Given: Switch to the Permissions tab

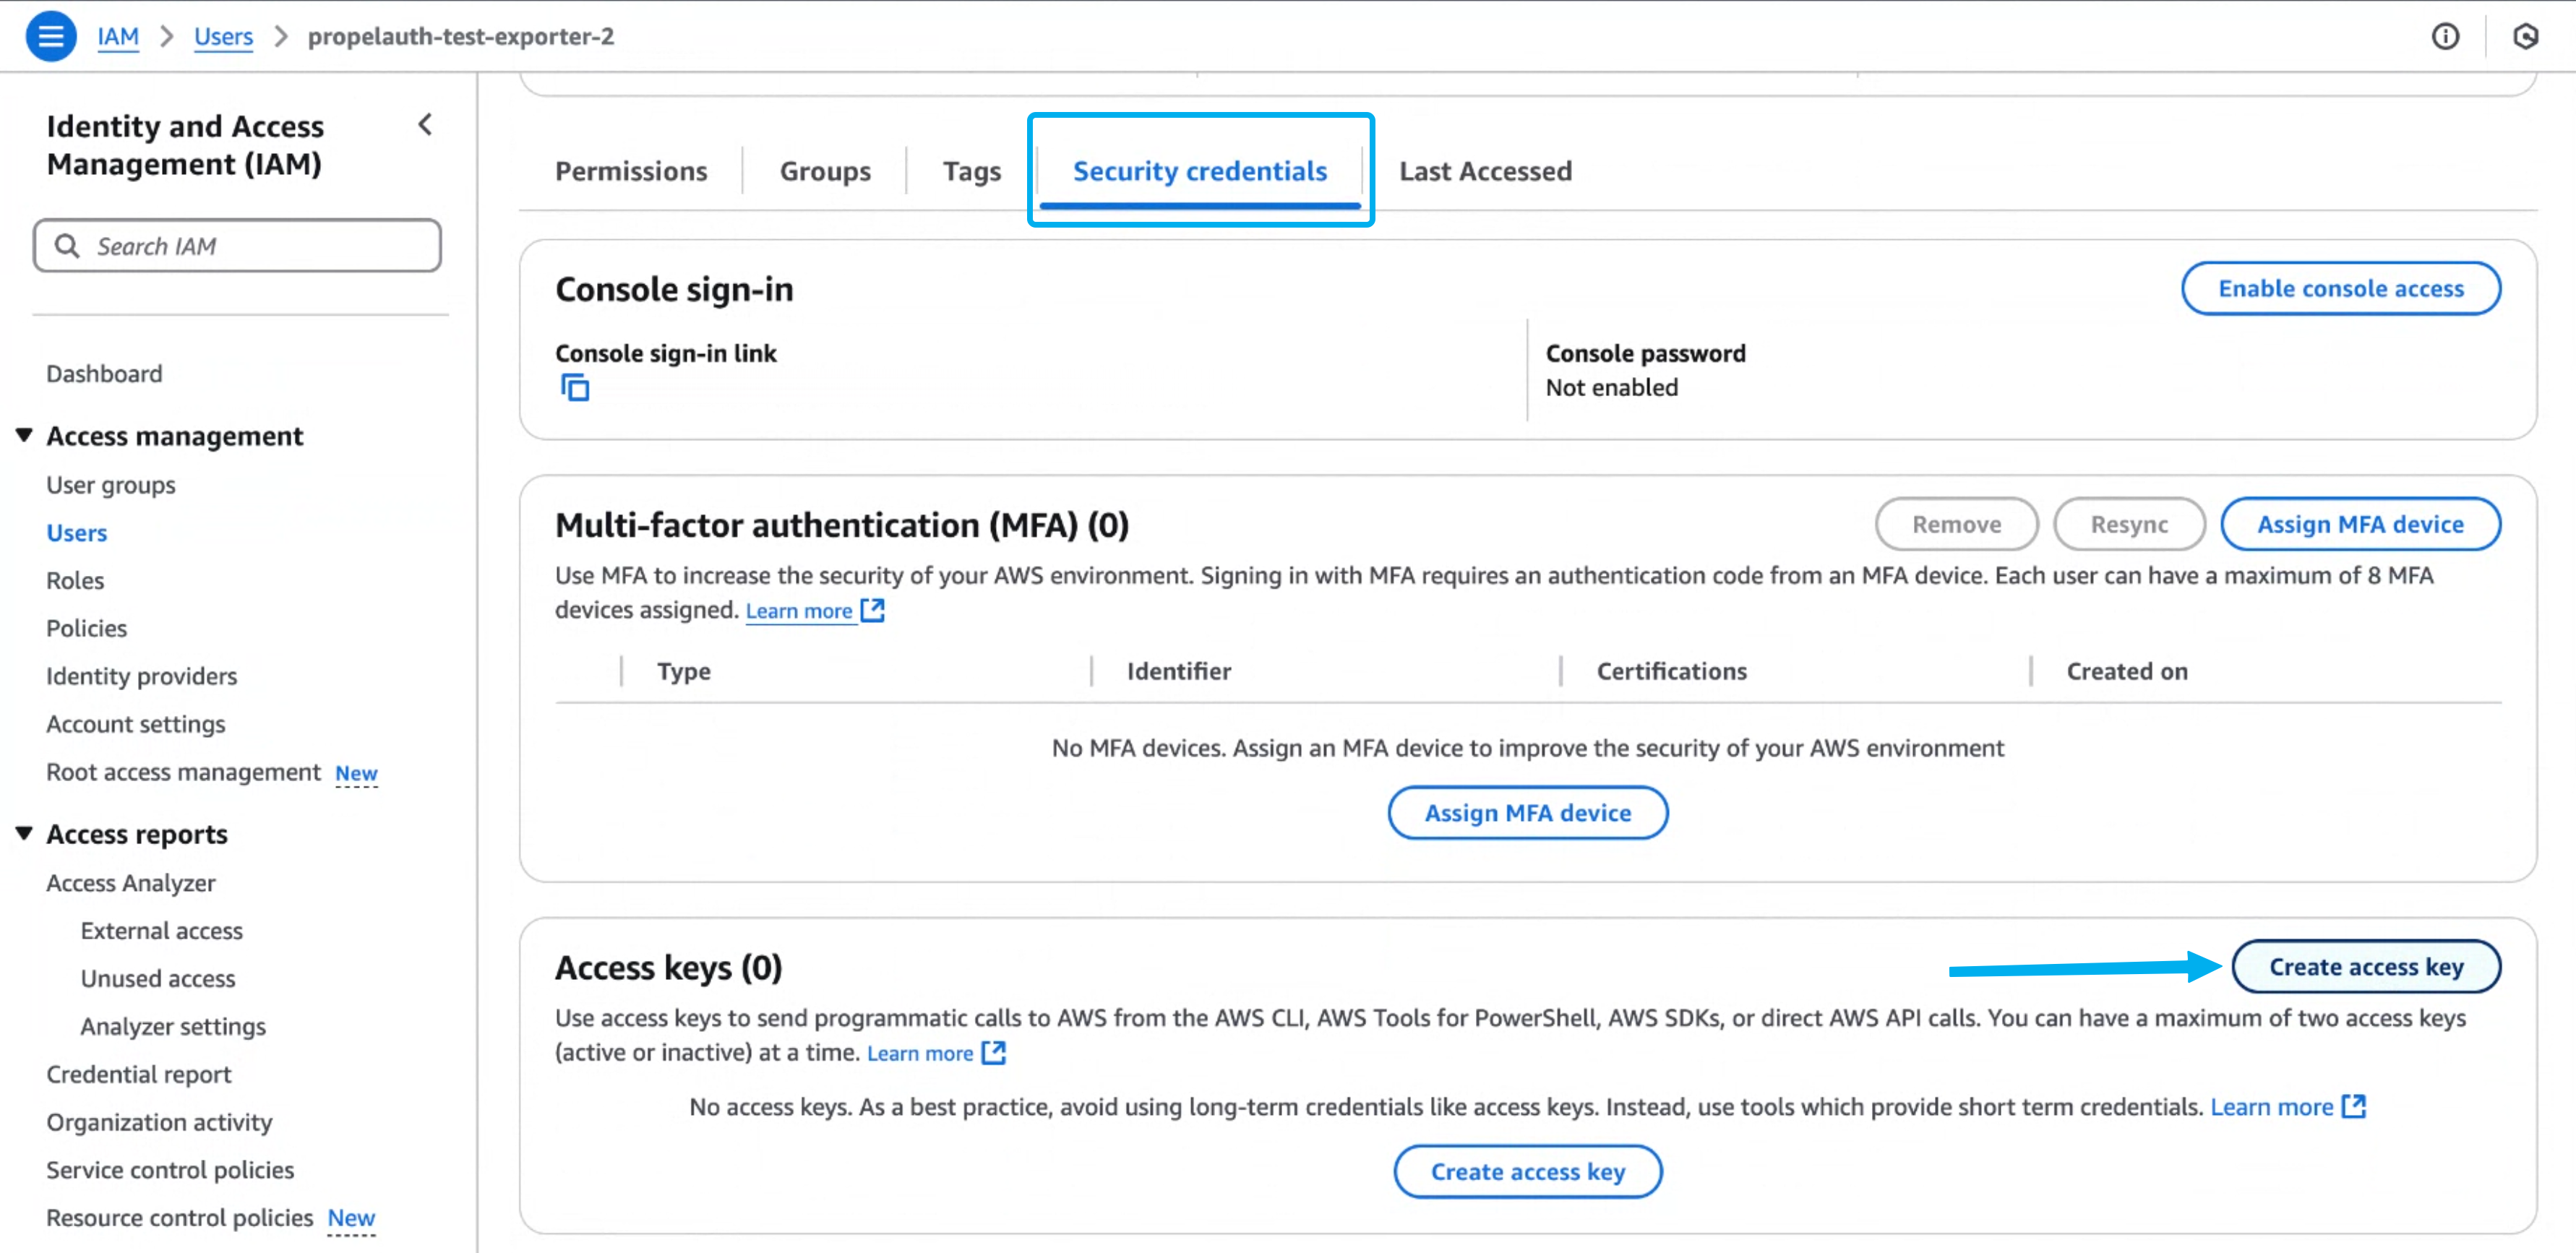Looking at the screenshot, I should (631, 171).
